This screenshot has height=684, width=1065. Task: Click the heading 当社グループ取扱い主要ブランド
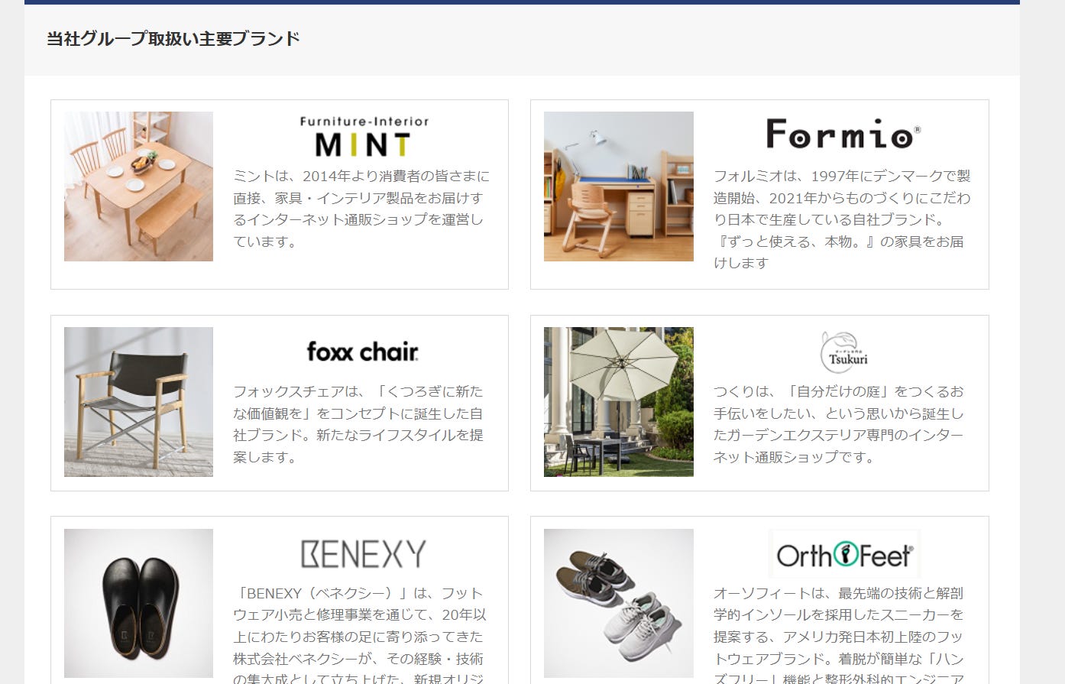pos(173,39)
